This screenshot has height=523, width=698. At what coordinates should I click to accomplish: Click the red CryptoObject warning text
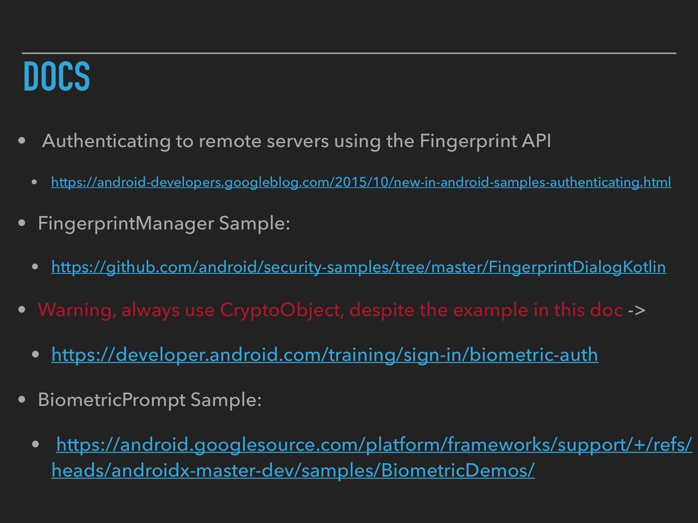pyautogui.click(x=330, y=311)
